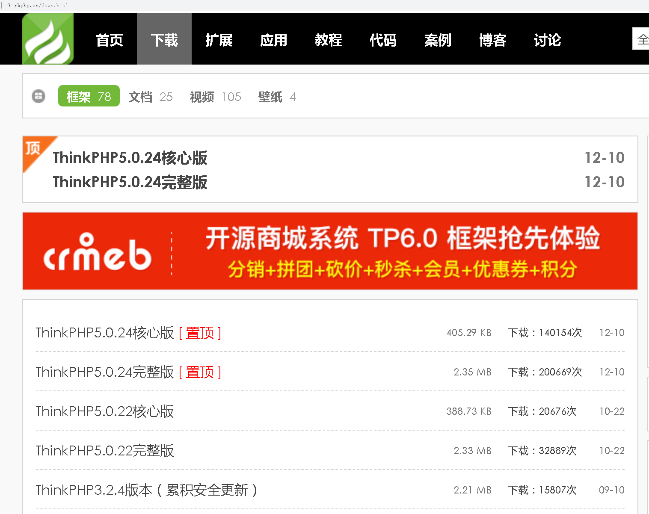Click the ThinkPHP green flame logo
The image size is (649, 514).
pyautogui.click(x=48, y=39)
